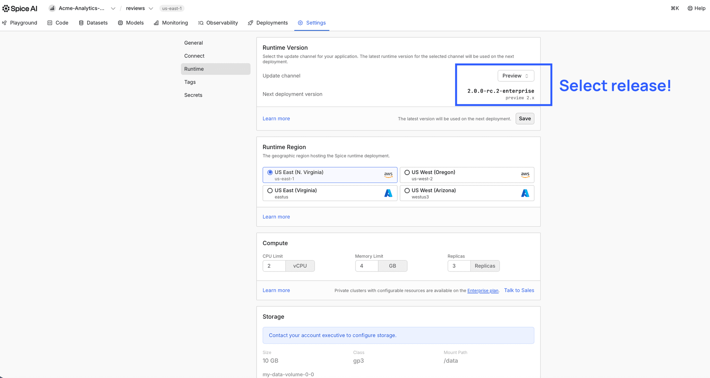The height and width of the screenshot is (378, 710).
Task: Open the reviews app dropdown
Action: point(151,8)
